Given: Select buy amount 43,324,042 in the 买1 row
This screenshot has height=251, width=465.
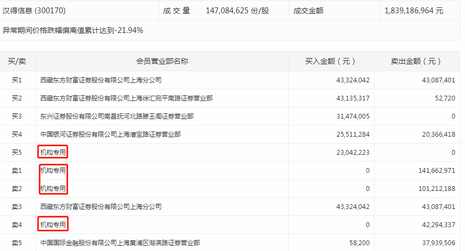Looking at the screenshot, I should point(353,80).
